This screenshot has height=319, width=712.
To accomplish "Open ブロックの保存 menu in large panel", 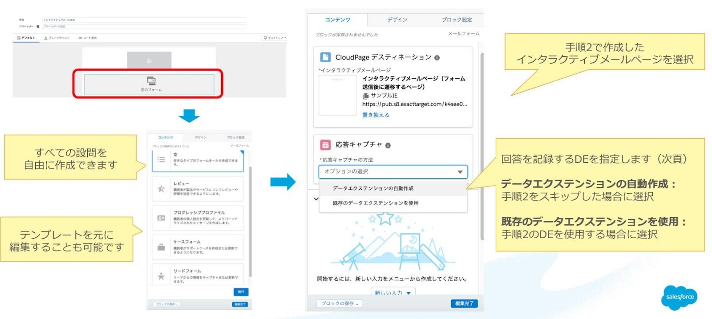I will [340, 303].
